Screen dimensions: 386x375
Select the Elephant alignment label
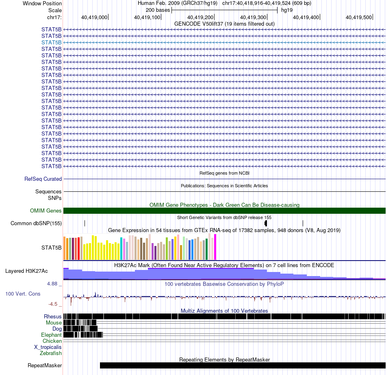pyautogui.click(x=51, y=335)
